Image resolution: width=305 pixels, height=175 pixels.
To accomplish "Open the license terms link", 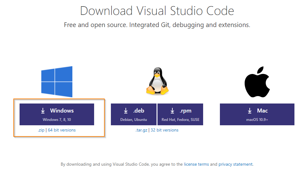I will click(x=196, y=164).
